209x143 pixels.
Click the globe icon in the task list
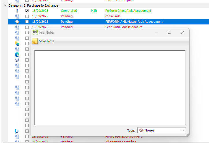tap(17, 60)
